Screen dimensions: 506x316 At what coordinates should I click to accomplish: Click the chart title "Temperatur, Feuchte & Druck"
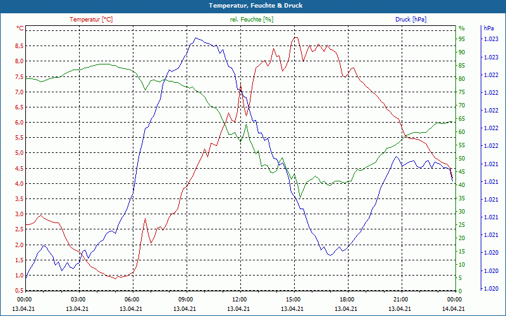(x=256, y=6)
